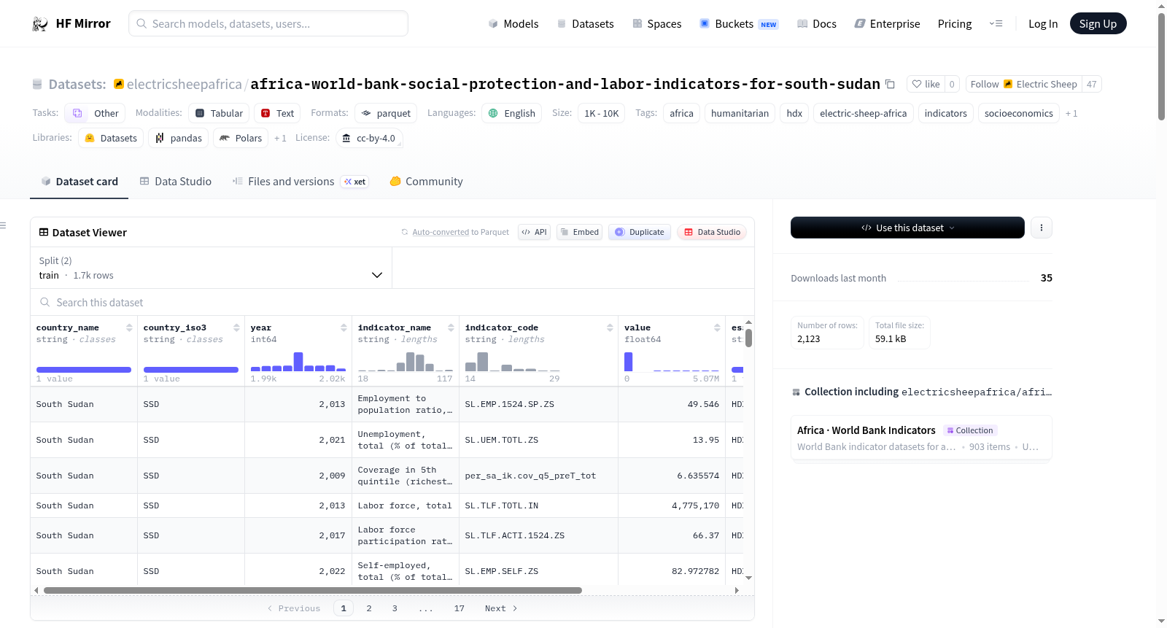
Task: Sort by indicator_name column arrows
Action: (x=451, y=327)
